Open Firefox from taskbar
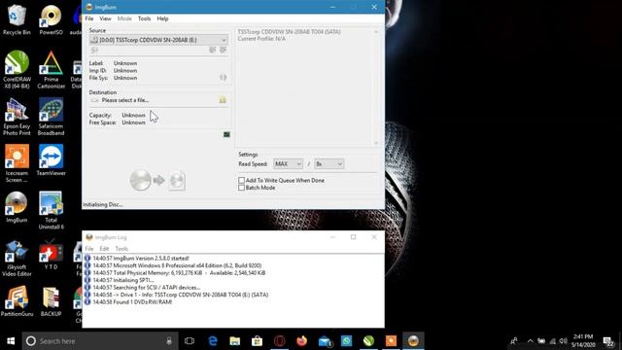Viewport: 622px width, 350px height. pos(301,341)
